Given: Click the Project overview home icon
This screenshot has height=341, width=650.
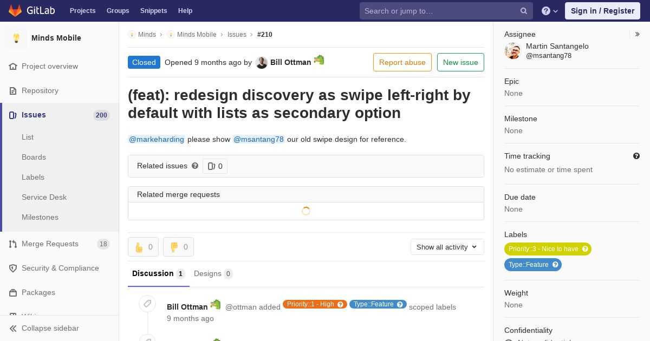Looking at the screenshot, I should pyautogui.click(x=13, y=66).
